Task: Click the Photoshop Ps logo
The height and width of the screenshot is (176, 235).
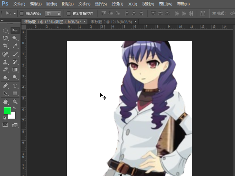Action: click(5, 3)
